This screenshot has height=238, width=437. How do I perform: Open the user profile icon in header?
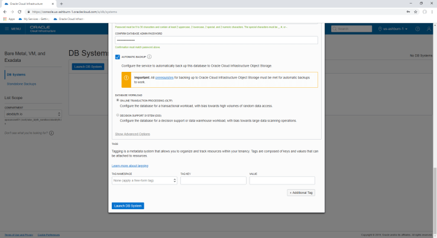click(x=428, y=28)
